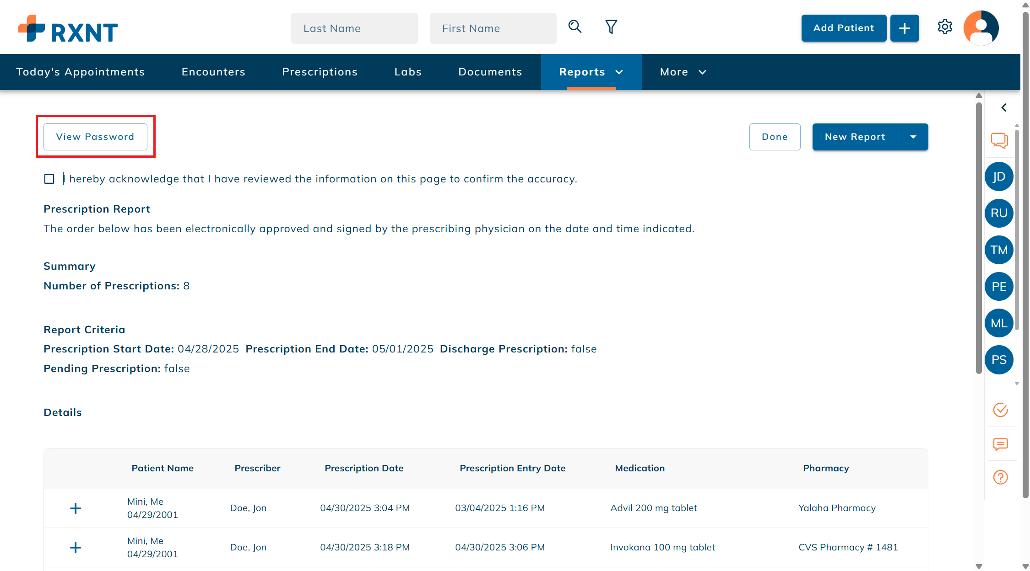Select the ML patient avatar
The width and height of the screenshot is (1030, 571).
click(x=999, y=323)
